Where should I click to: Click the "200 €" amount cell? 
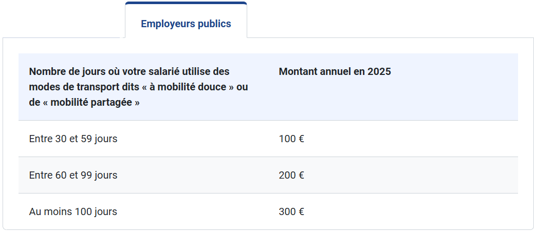[x=291, y=175]
